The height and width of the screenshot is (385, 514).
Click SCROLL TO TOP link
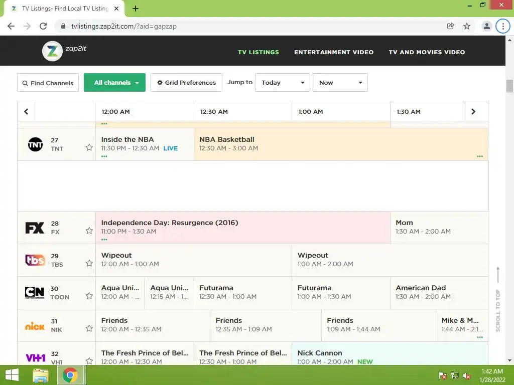click(498, 299)
